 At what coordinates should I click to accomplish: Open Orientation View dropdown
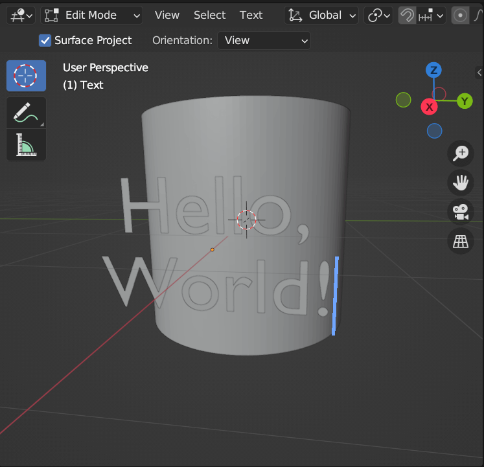[x=264, y=40]
